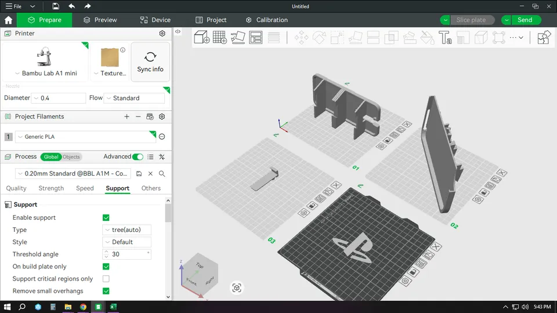Uncheck On build plate only

pos(106,267)
